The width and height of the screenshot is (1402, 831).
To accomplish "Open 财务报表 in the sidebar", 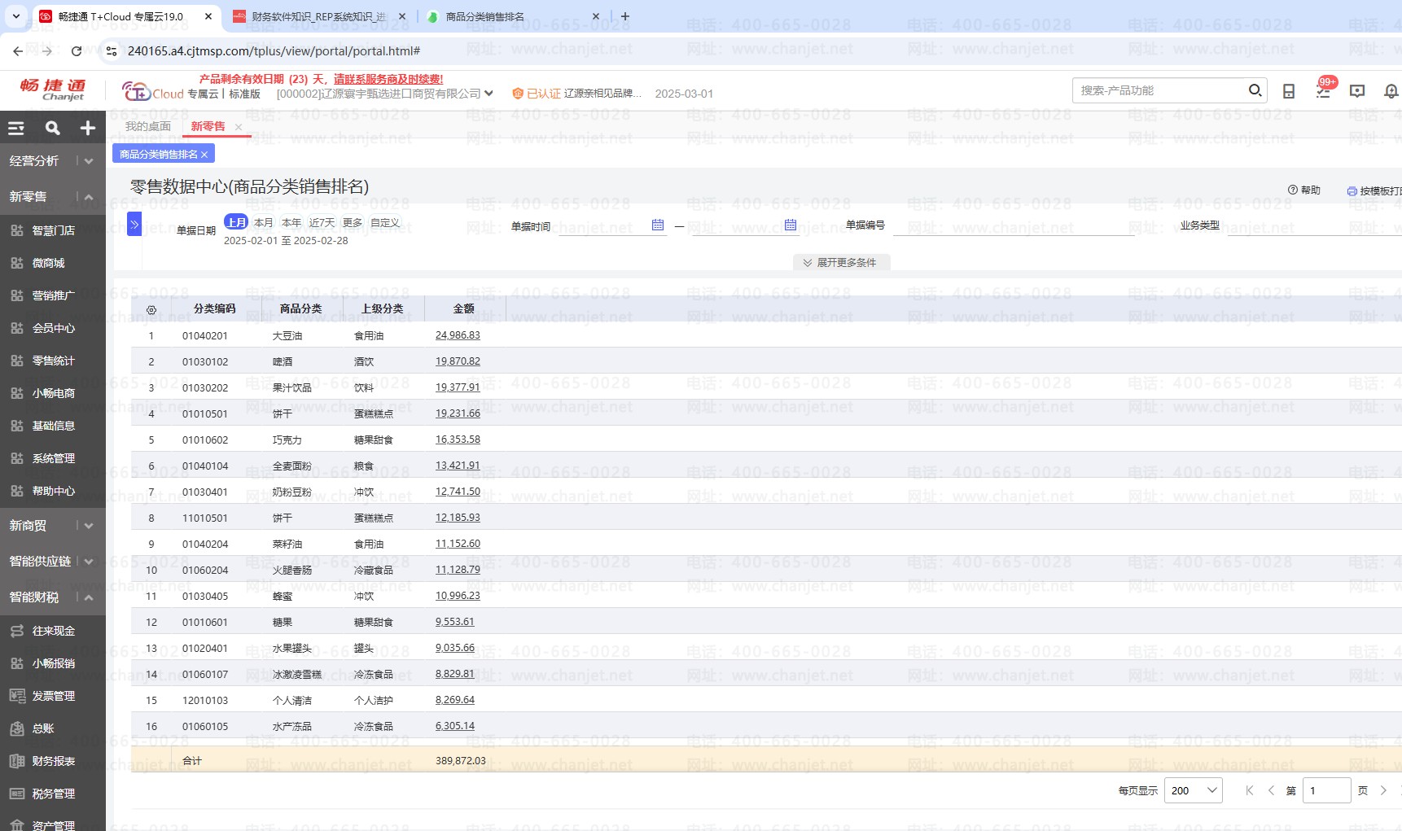I will pyautogui.click(x=53, y=761).
